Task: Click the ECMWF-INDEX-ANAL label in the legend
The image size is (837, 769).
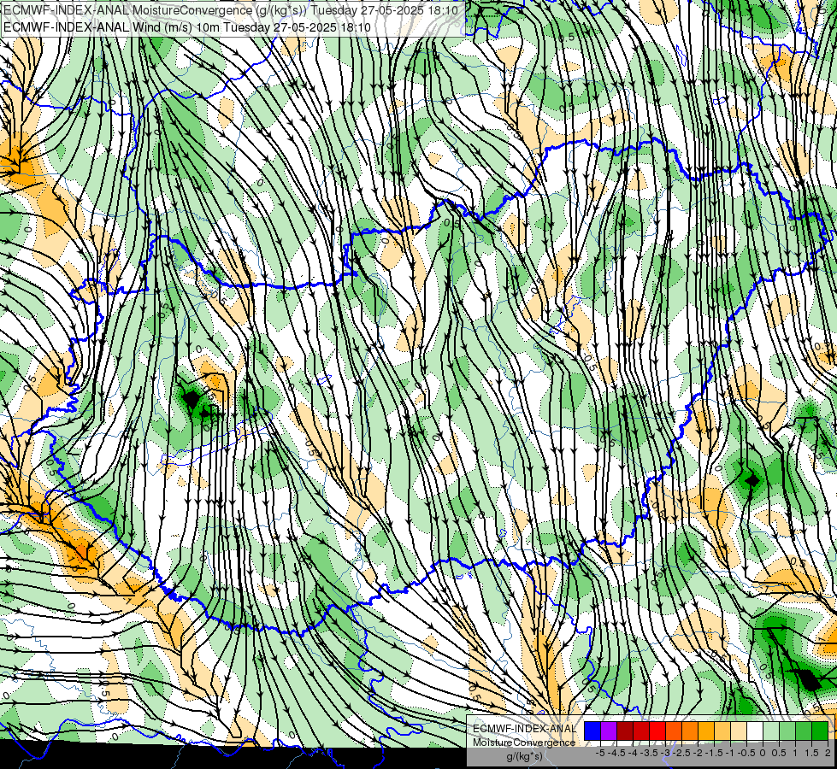Action: tap(524, 729)
